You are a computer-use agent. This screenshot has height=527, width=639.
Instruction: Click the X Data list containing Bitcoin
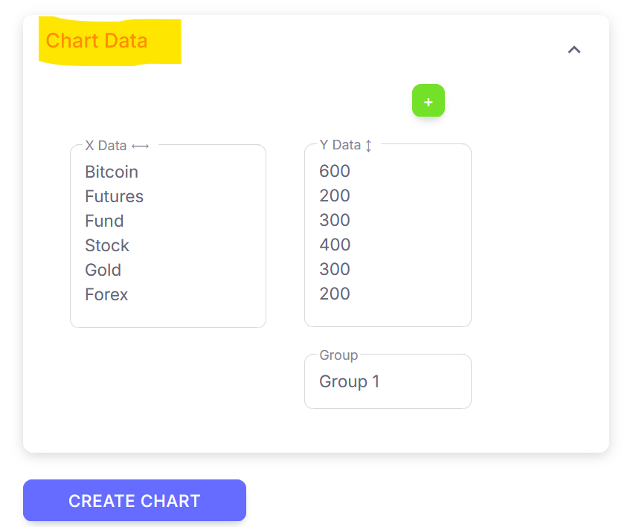[x=167, y=235]
